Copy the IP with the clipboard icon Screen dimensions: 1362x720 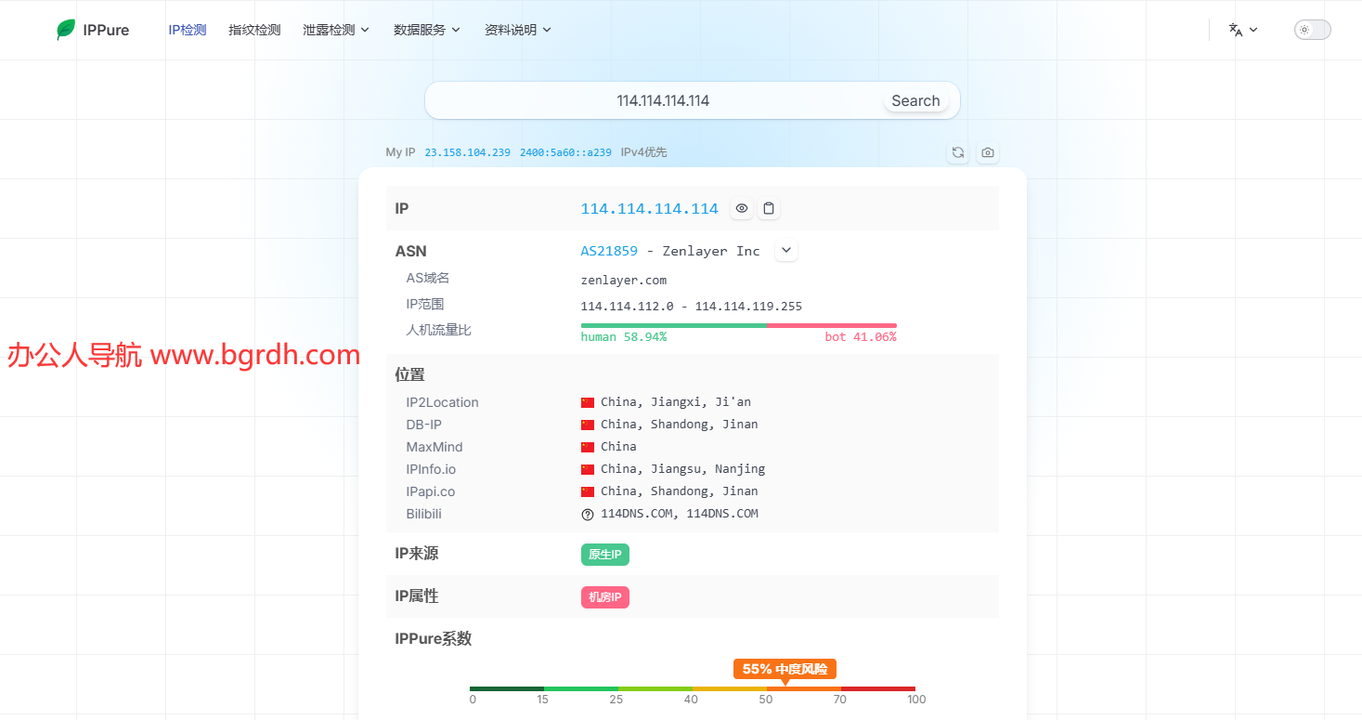pos(769,208)
